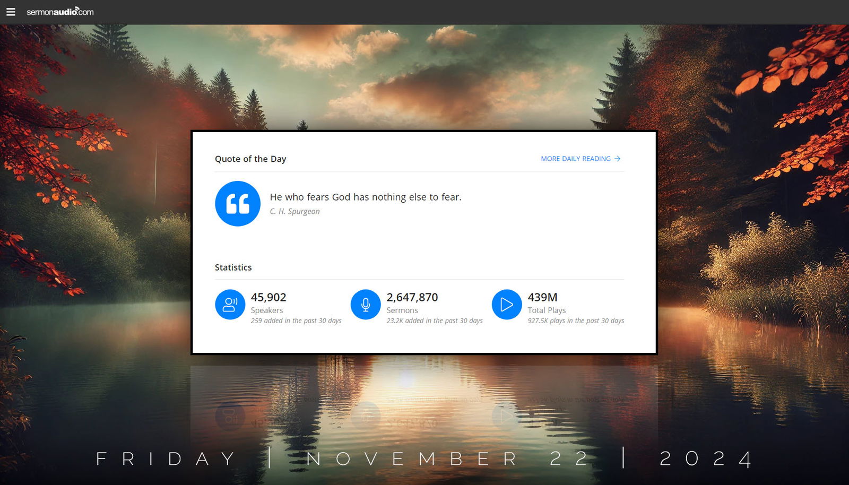This screenshot has width=849, height=485.
Task: Click the 45,902 speakers count
Action: tap(268, 297)
